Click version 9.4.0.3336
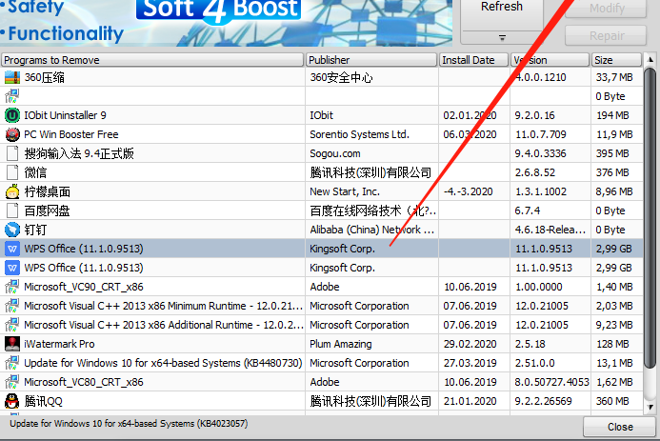Image resolution: width=660 pixels, height=441 pixels. (540, 153)
